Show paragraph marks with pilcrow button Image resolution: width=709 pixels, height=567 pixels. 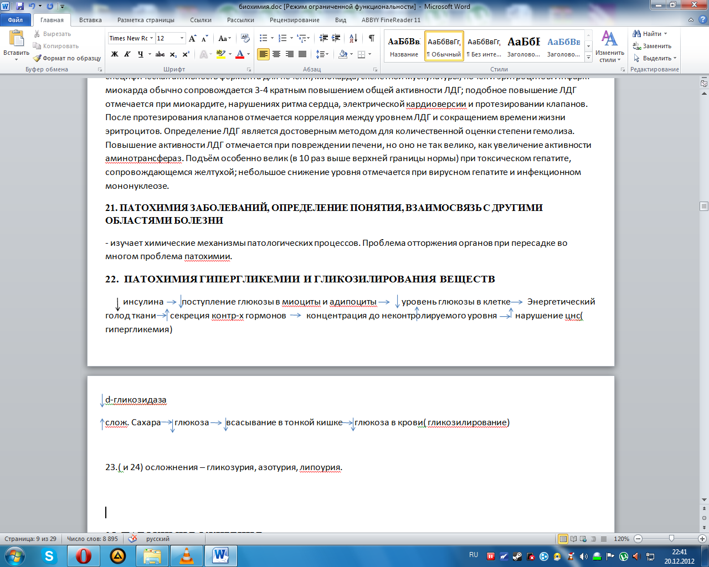click(372, 38)
